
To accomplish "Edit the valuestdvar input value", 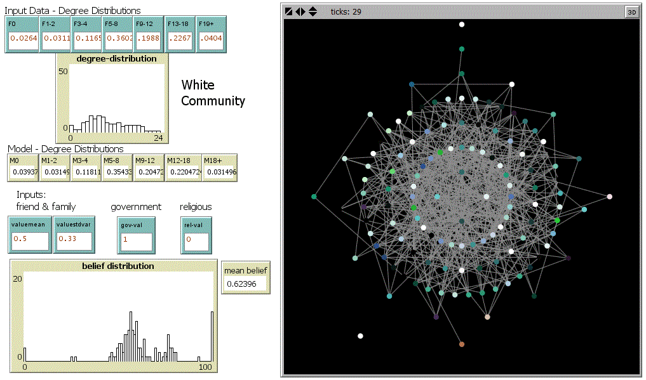I will (x=73, y=240).
